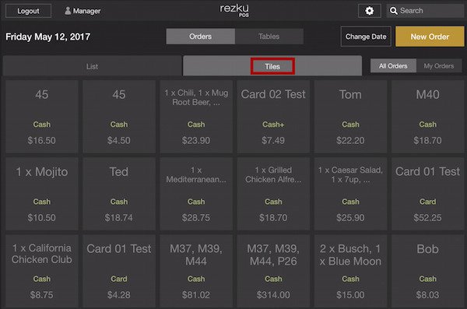The width and height of the screenshot is (467, 309).
Task: Click the $8.03 amount on Bob's tile
Action: [x=427, y=295]
